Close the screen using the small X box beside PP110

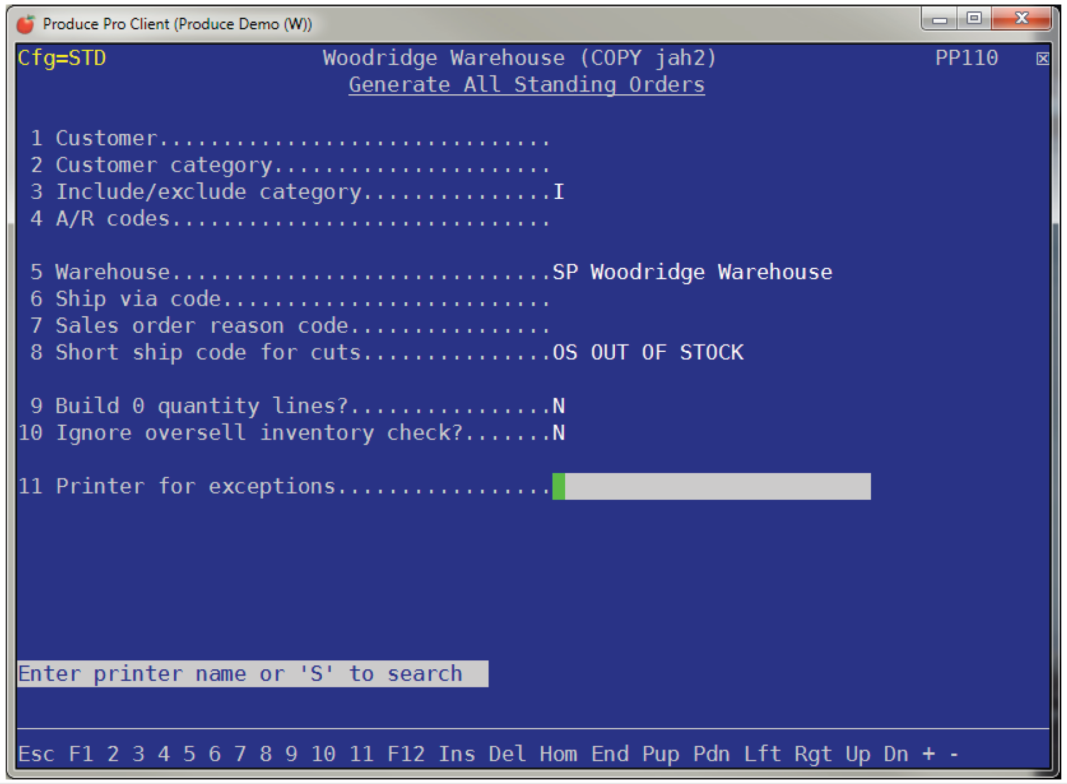tap(1042, 58)
